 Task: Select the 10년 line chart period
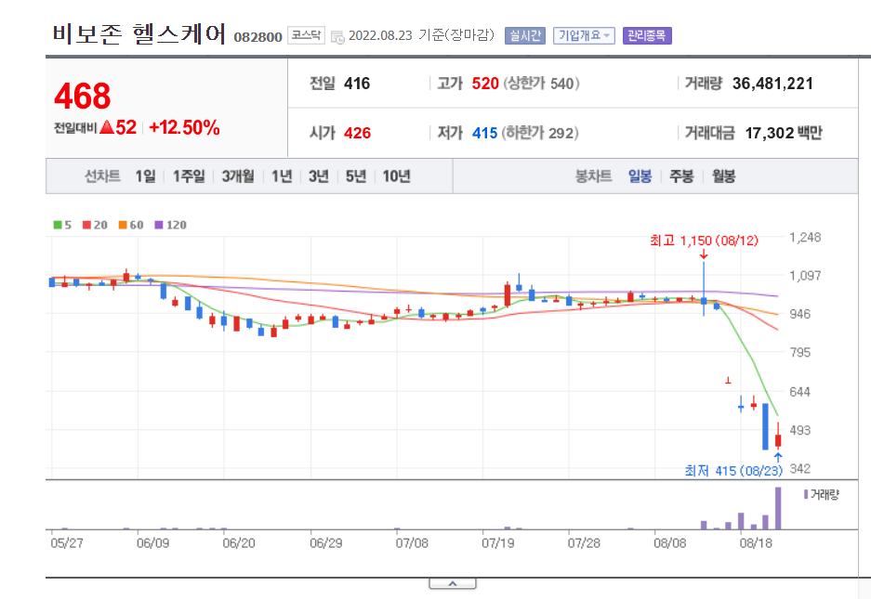coord(397,176)
